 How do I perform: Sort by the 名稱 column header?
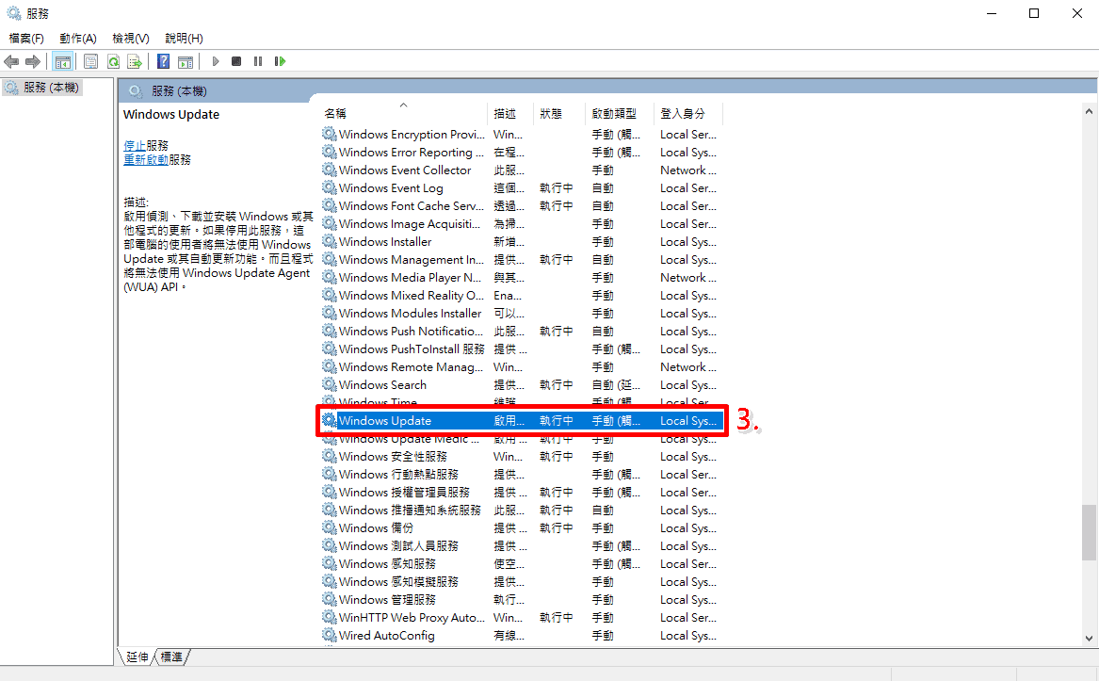(x=403, y=113)
